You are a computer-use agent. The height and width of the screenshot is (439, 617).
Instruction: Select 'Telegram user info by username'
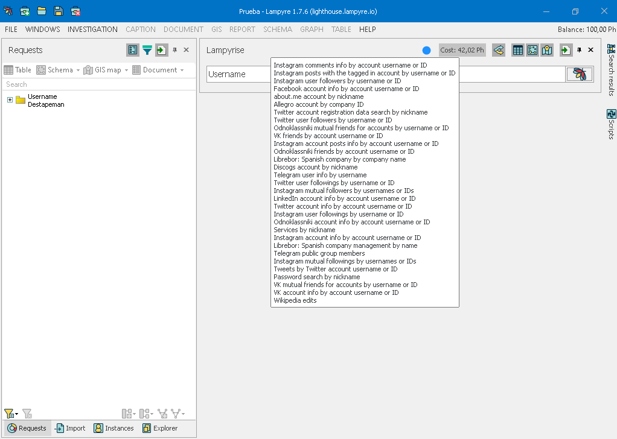(320, 175)
